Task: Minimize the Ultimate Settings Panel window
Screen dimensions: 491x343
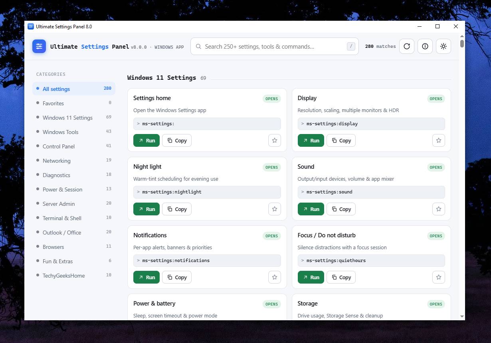Action: (420, 26)
